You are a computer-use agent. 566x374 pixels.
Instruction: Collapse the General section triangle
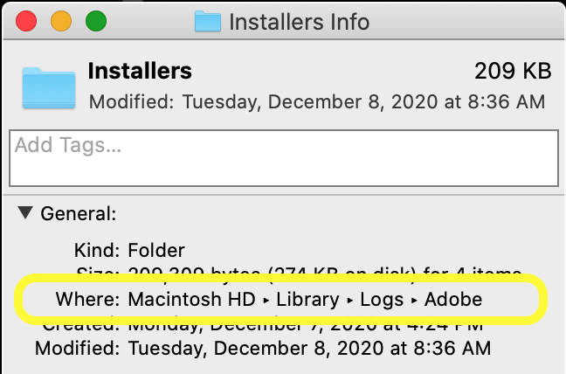click(26, 212)
